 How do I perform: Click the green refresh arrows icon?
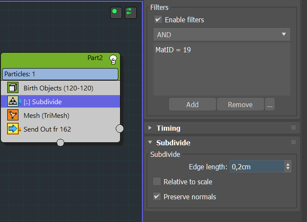[x=131, y=13]
